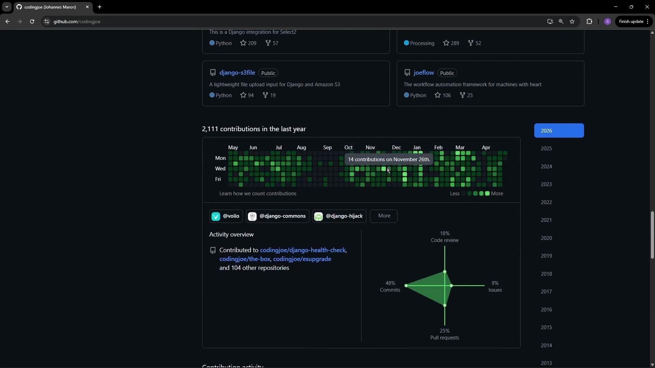Open the joeflow repository
The width and height of the screenshot is (655, 368).
[x=424, y=73]
